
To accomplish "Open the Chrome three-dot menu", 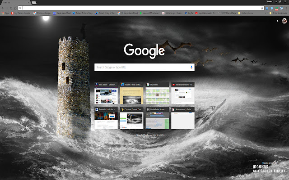I will 286,8.
